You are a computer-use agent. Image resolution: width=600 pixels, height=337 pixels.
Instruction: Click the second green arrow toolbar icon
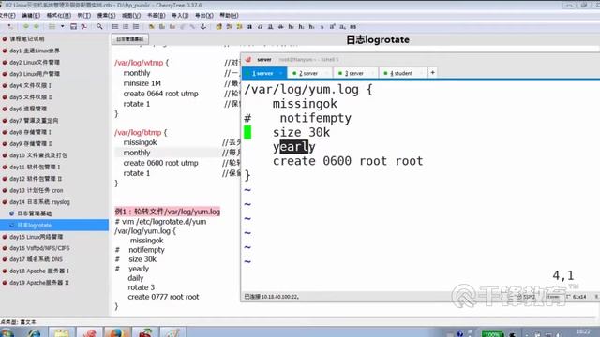pyautogui.click(x=37, y=27)
